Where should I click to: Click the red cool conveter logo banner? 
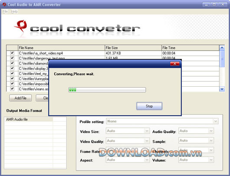click(x=77, y=28)
